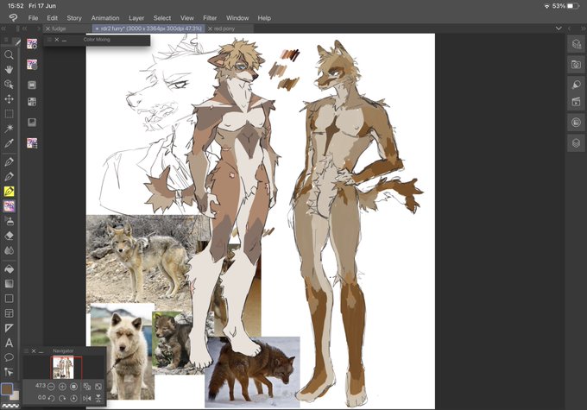Open the Material cube panel on right dock

pos(576,44)
